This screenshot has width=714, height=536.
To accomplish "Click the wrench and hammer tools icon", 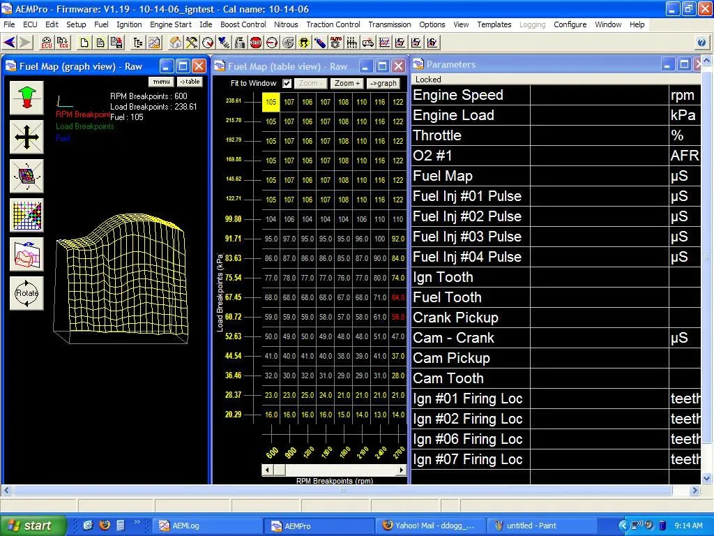I will (x=192, y=42).
